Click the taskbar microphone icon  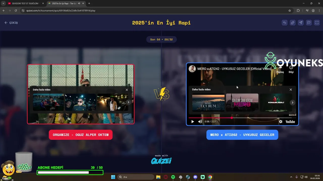click(x=297, y=177)
